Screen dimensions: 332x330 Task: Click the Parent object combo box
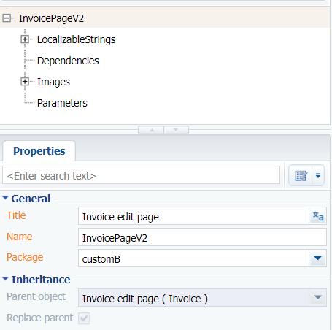coord(193,298)
